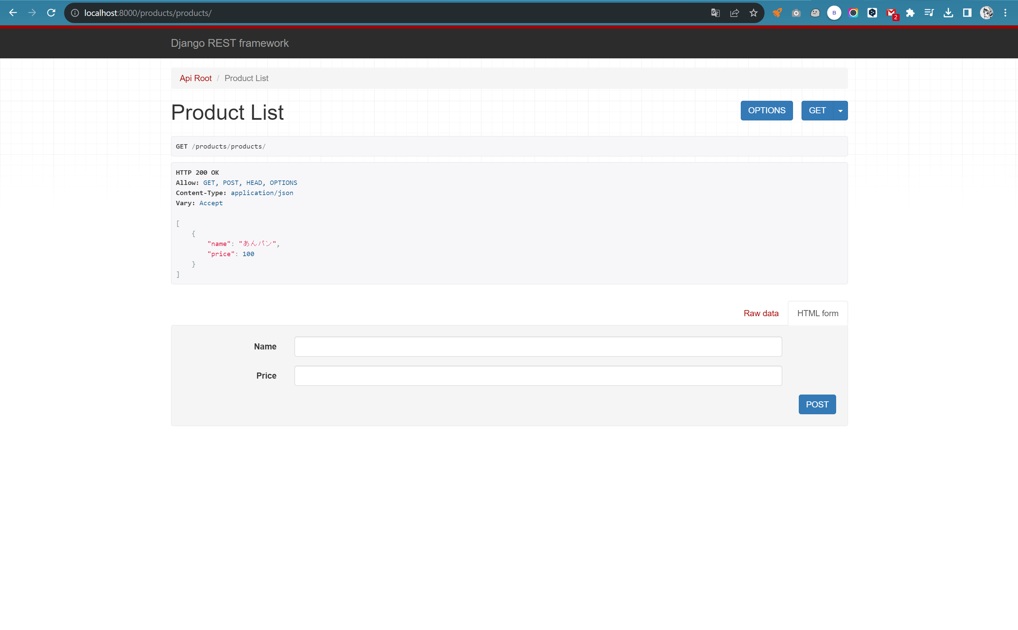Open the screenshot camera extension
The width and height of the screenshot is (1018, 630).
point(796,13)
